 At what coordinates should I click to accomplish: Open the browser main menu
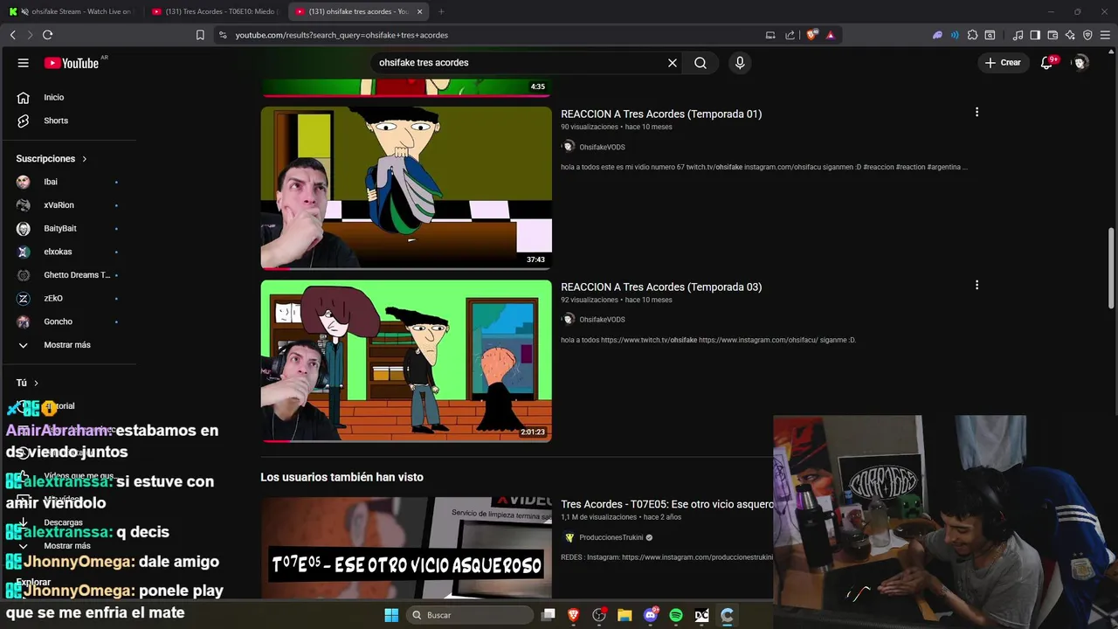coord(1105,35)
